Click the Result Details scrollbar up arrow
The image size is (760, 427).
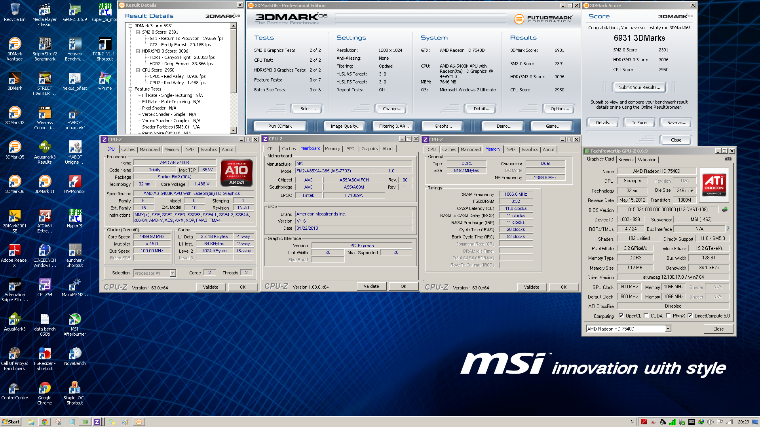[233, 26]
